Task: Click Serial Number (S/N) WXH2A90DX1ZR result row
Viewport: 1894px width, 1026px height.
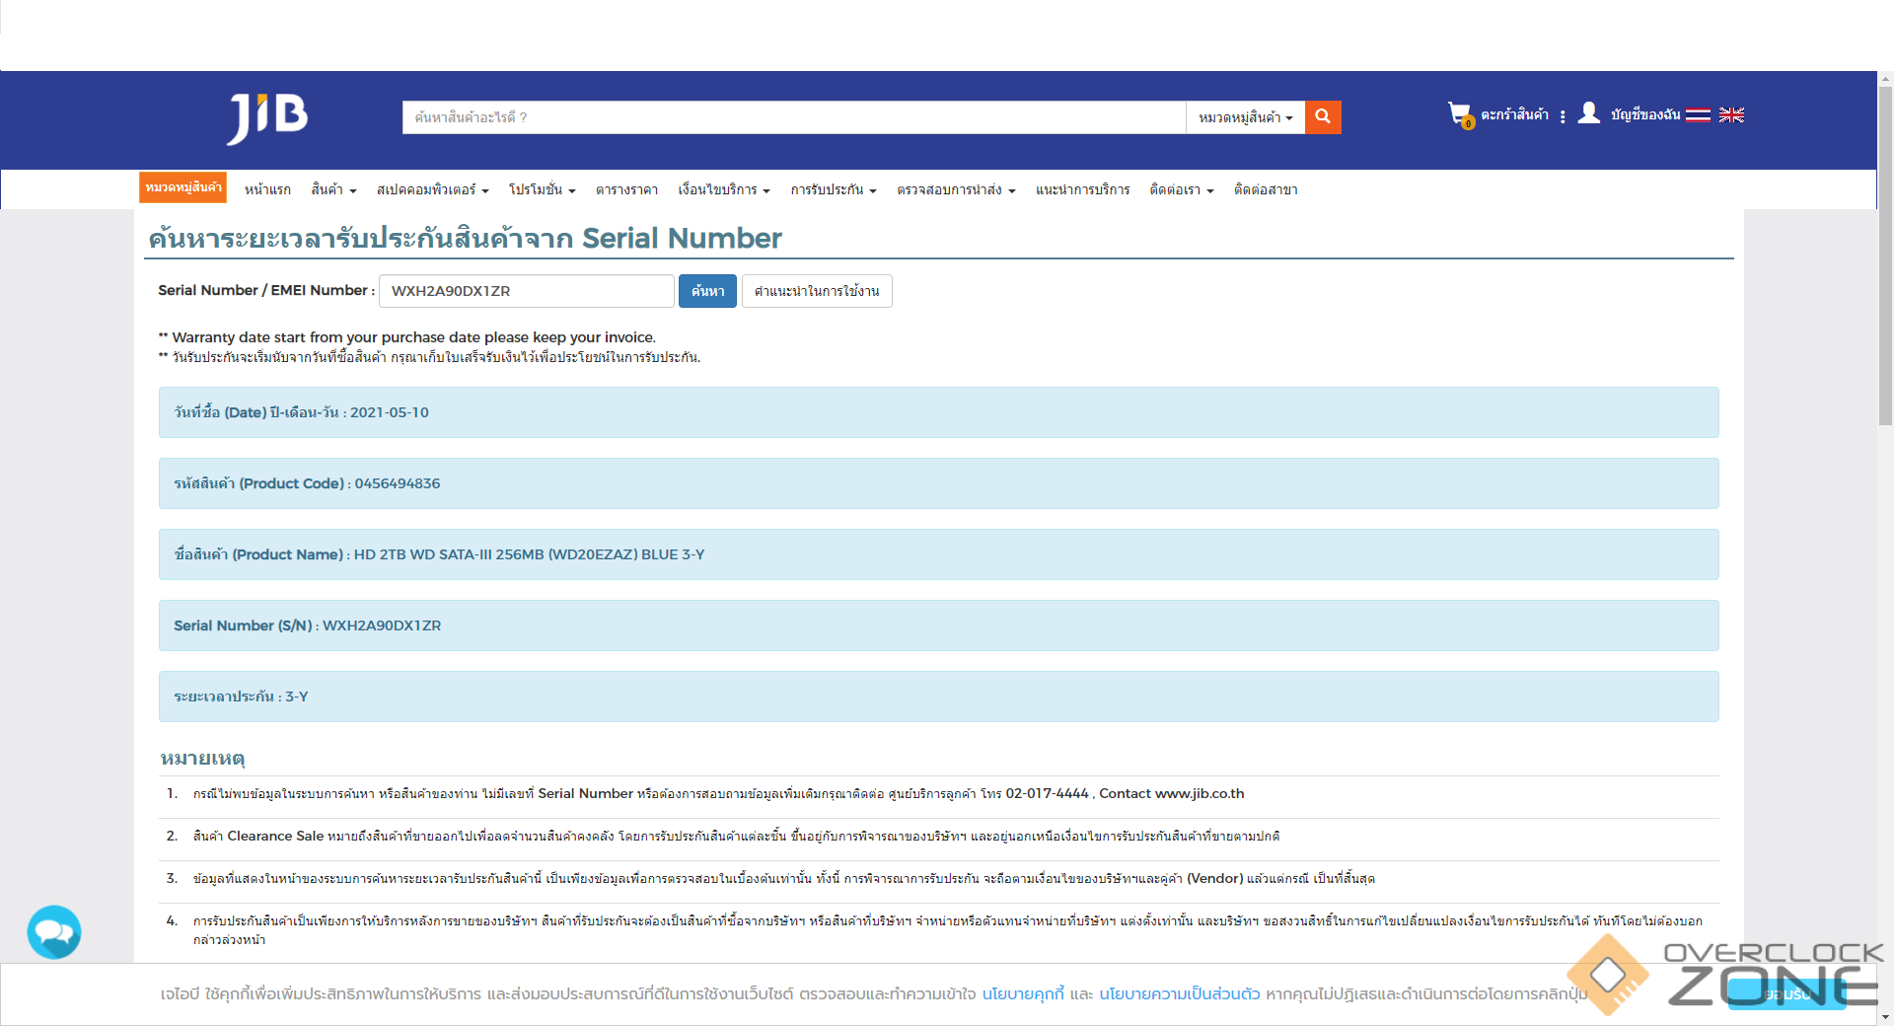Action: [x=938, y=625]
